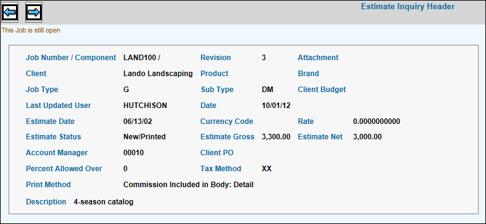Click the Lando Landscaping client name

pyautogui.click(x=158, y=74)
